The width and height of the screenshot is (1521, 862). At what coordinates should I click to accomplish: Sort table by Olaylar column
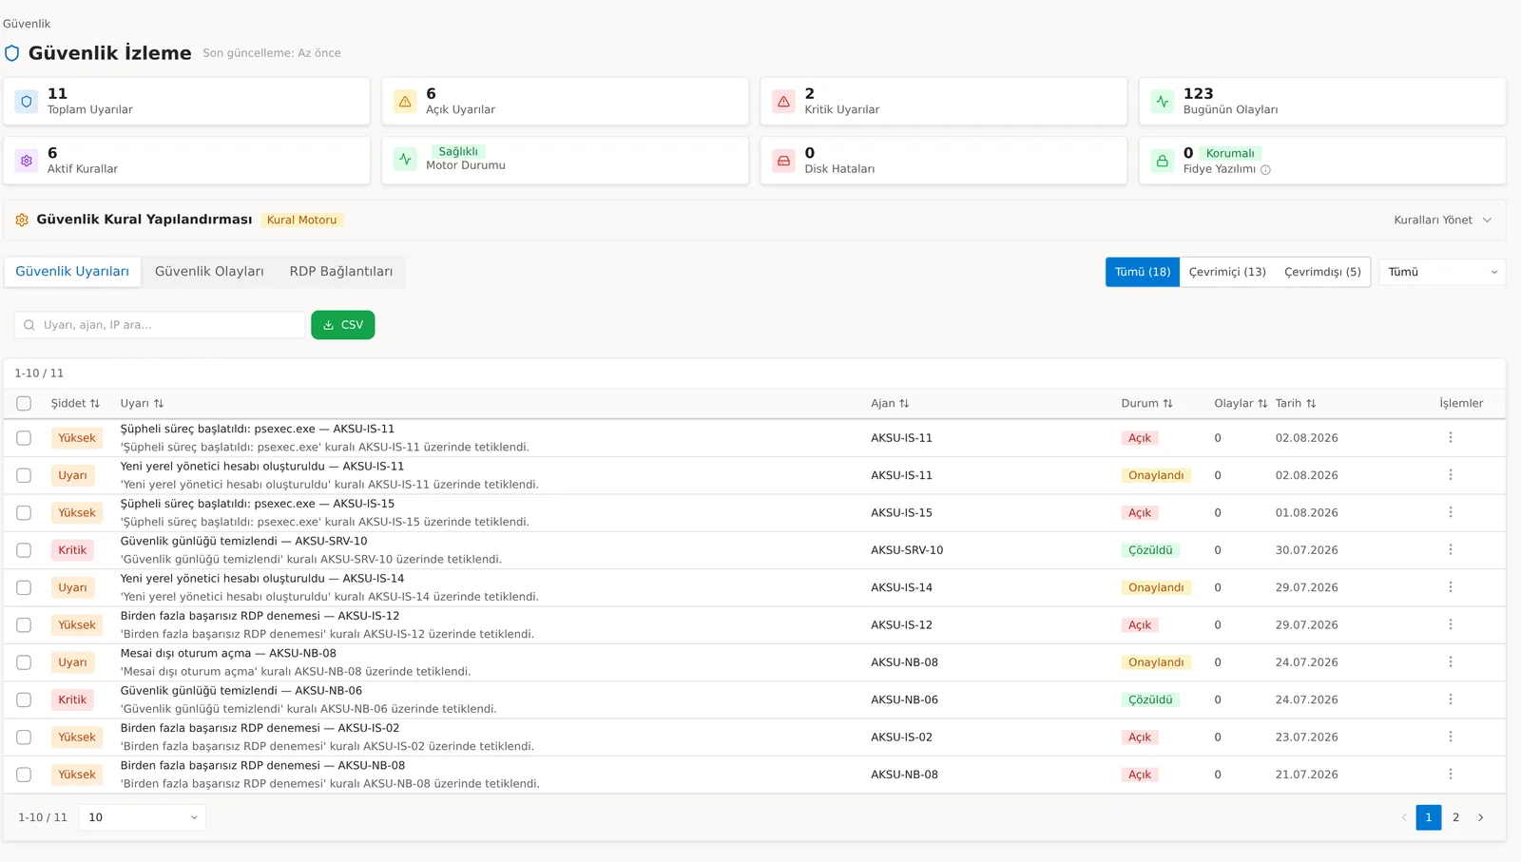click(x=1241, y=403)
